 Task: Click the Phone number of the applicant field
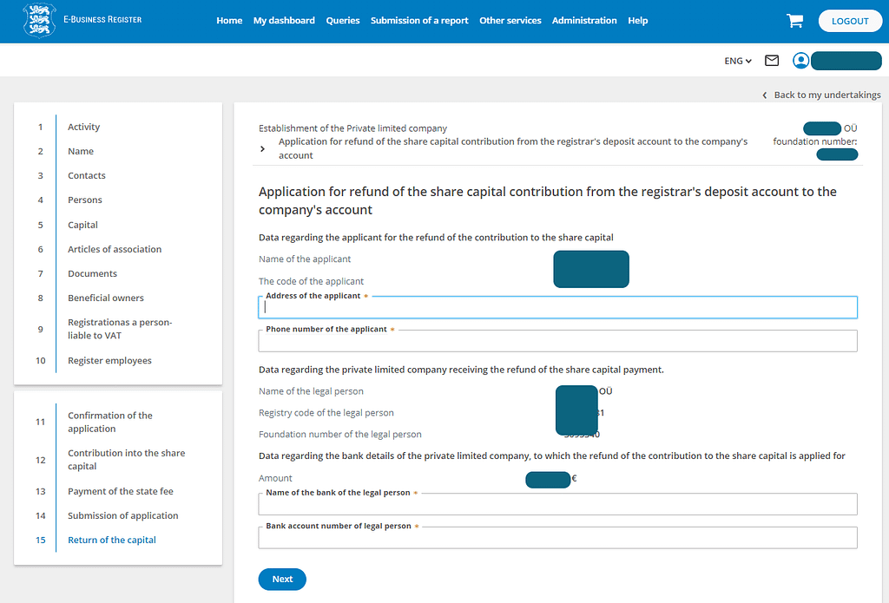[x=557, y=341]
